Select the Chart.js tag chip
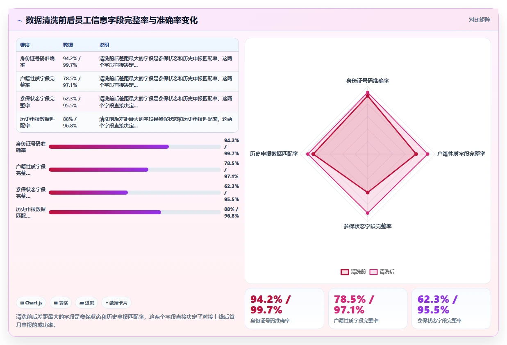The height and width of the screenshot is (345, 507). point(32,303)
